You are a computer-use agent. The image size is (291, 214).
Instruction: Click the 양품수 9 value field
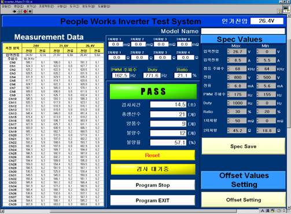[x=168, y=123]
